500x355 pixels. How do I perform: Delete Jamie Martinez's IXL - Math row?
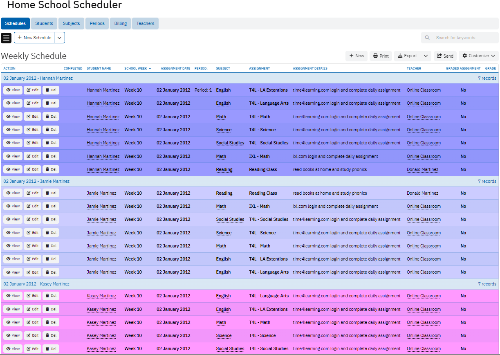point(51,206)
